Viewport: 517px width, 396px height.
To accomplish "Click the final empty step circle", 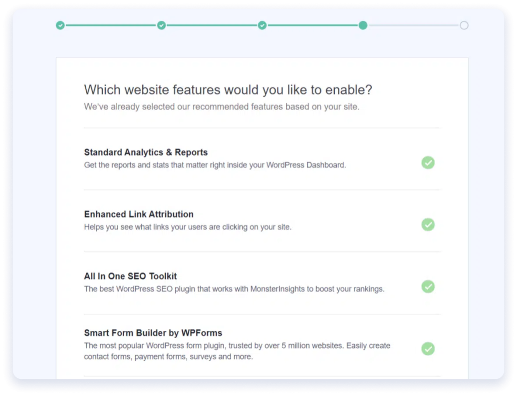I will tap(463, 25).
